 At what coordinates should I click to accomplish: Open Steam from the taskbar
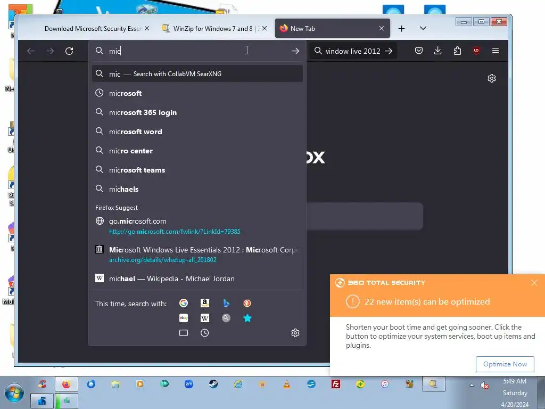coord(213,384)
